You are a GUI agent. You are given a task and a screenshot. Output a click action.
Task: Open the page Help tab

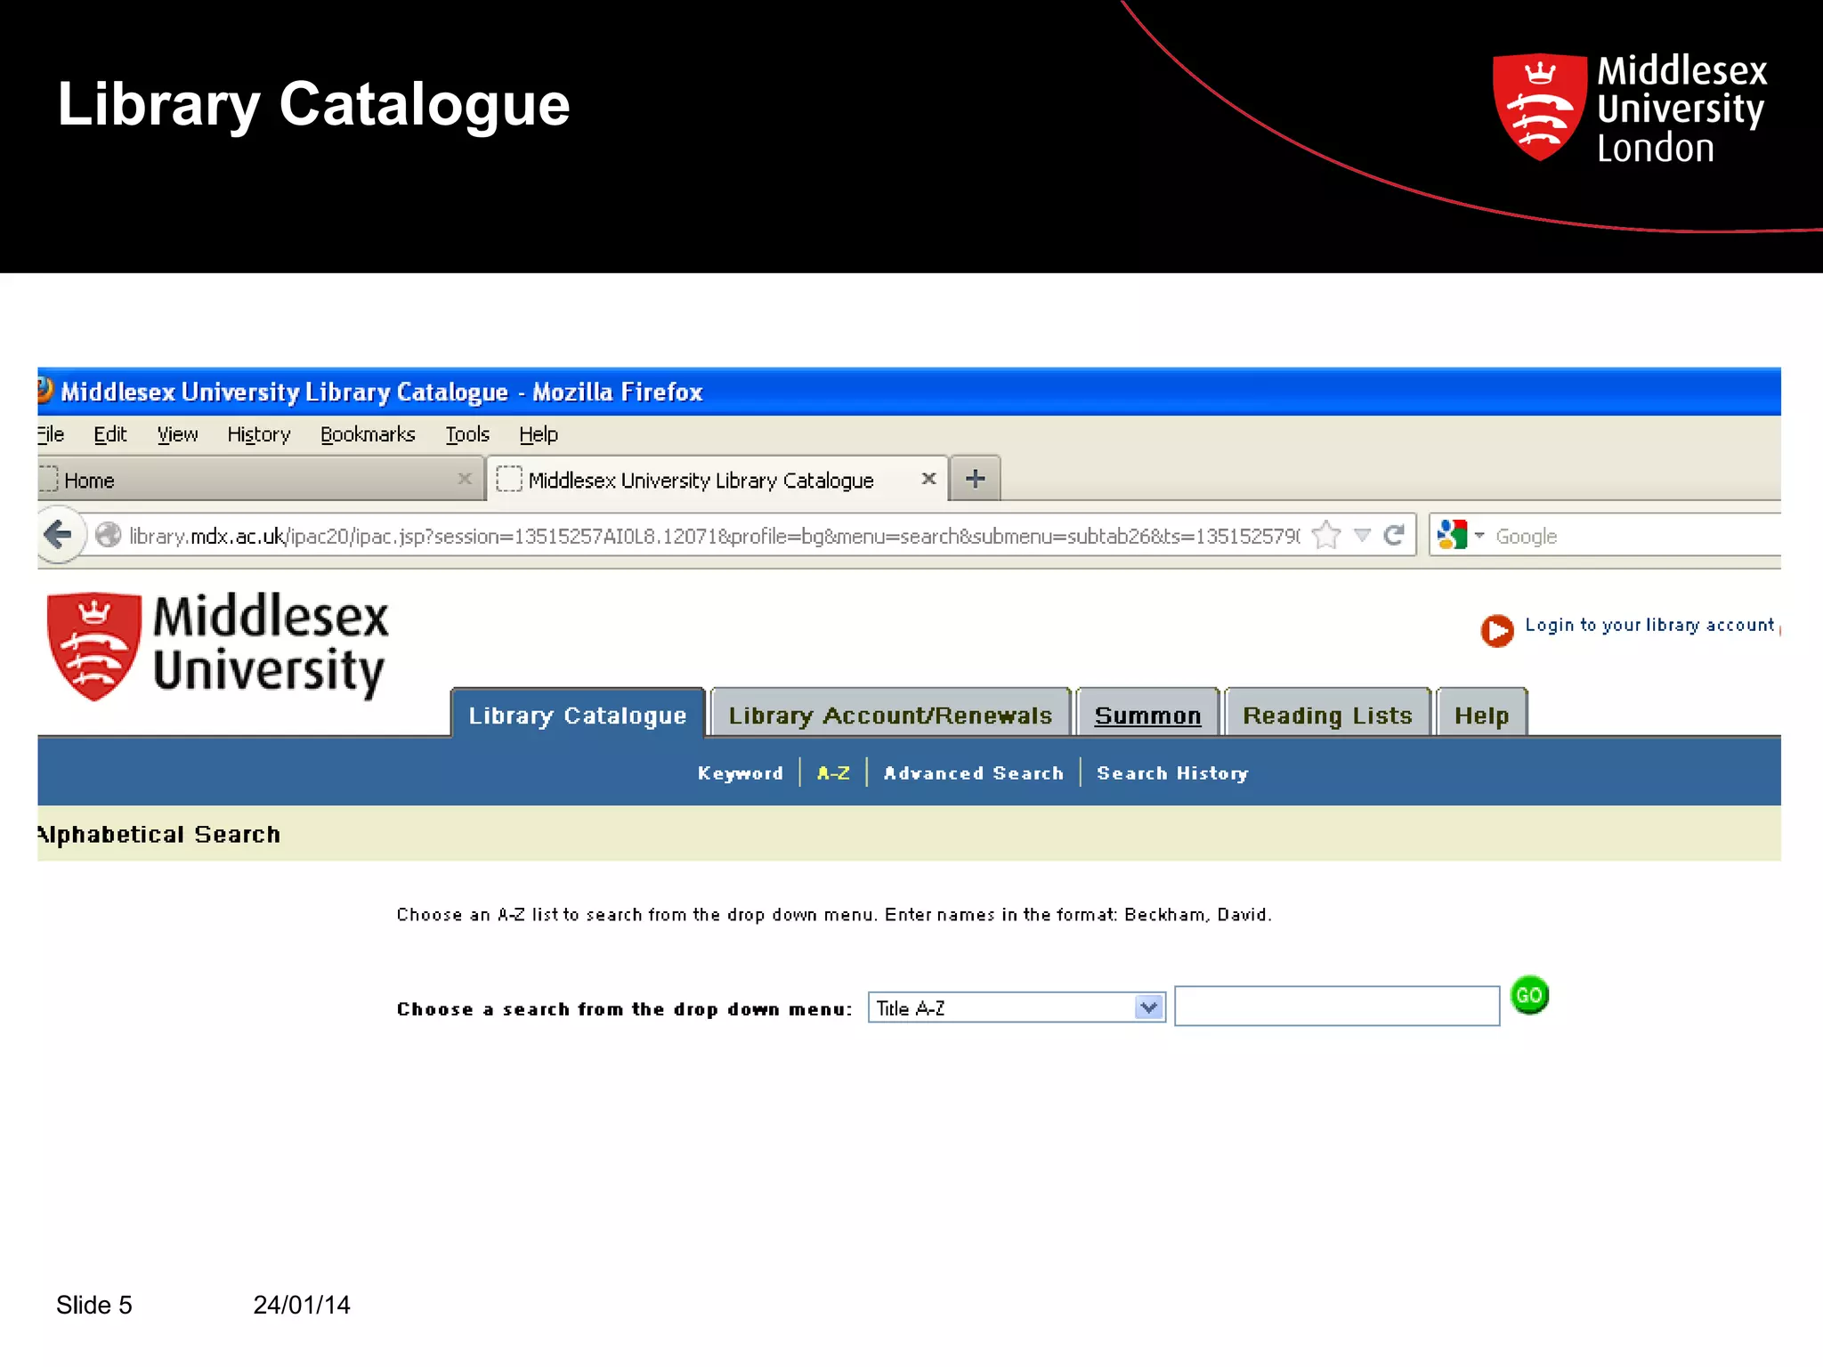pyautogui.click(x=1481, y=714)
